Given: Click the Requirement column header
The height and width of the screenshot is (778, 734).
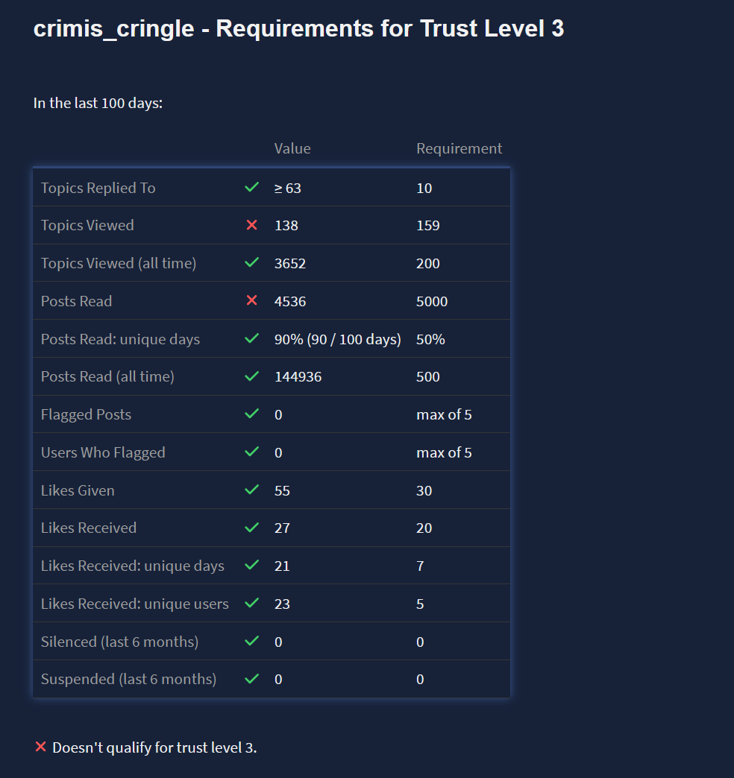Looking at the screenshot, I should [459, 148].
